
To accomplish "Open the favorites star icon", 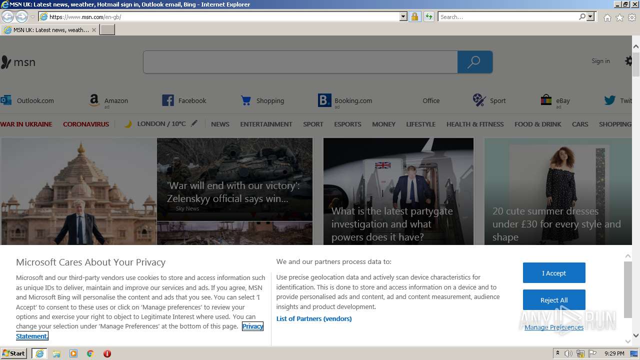I will pyautogui.click(x=619, y=17).
